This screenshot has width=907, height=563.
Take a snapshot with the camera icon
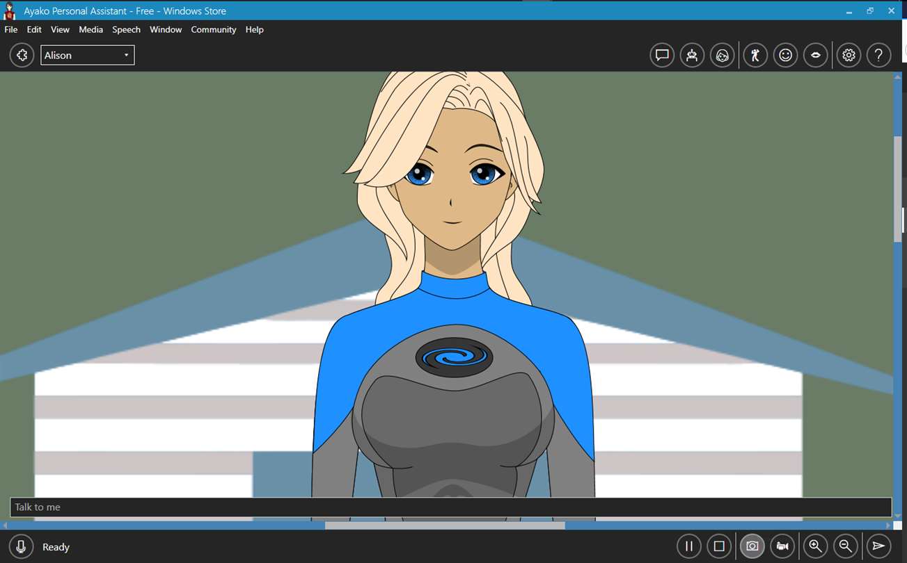coord(752,546)
